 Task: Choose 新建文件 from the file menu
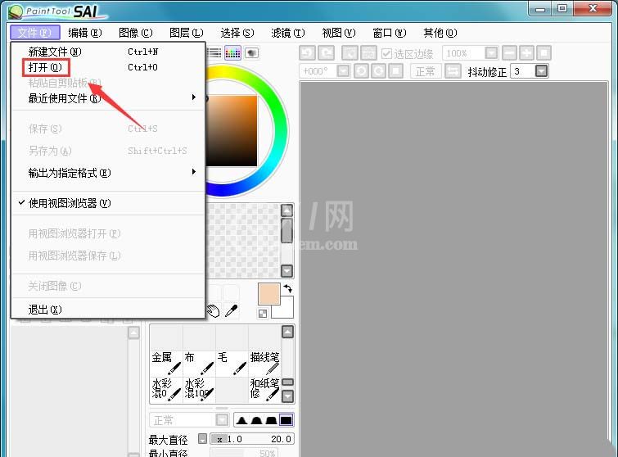pyautogui.click(x=108, y=52)
